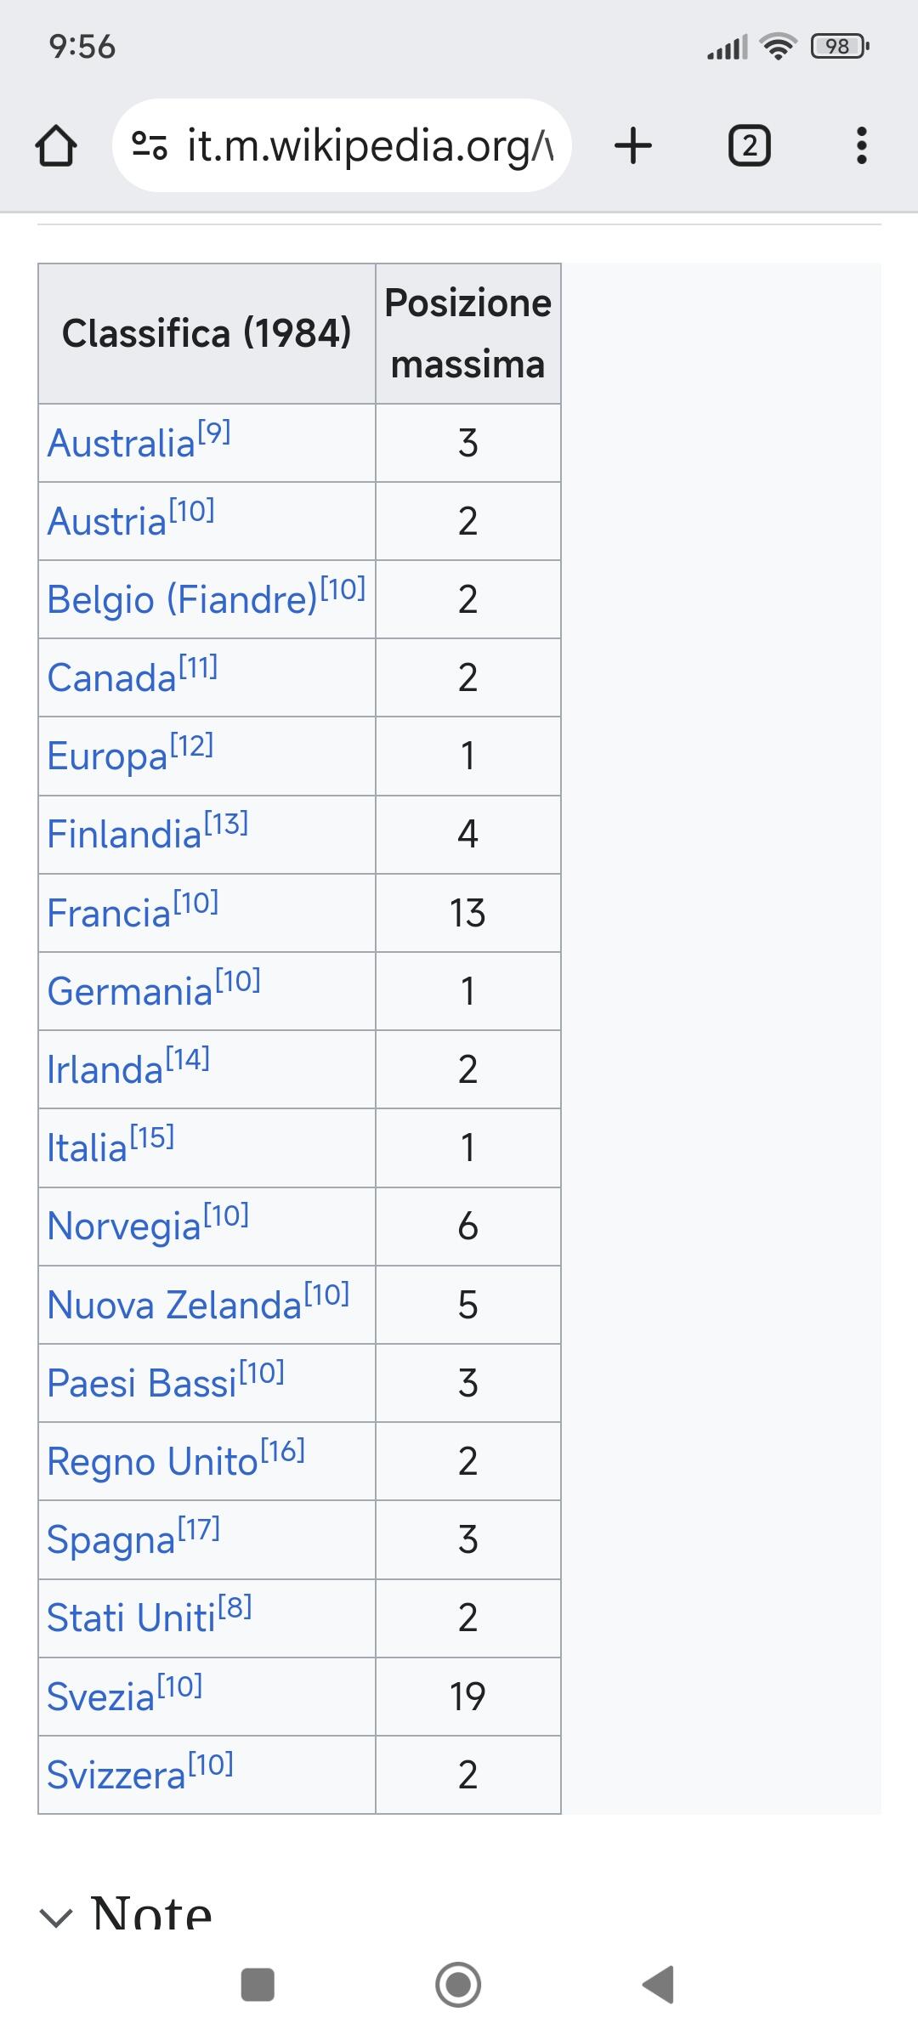Open footnote [17] next to Spagna

pyautogui.click(x=199, y=1528)
